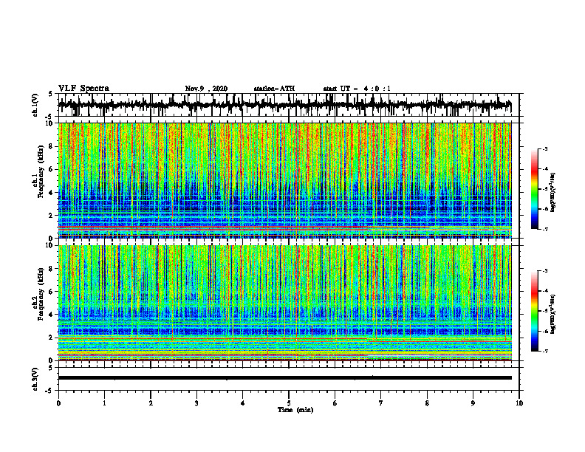This screenshot has height=452, width=585.
Task: Click inside the ch.2 spectrogram plot
Action: (285, 303)
